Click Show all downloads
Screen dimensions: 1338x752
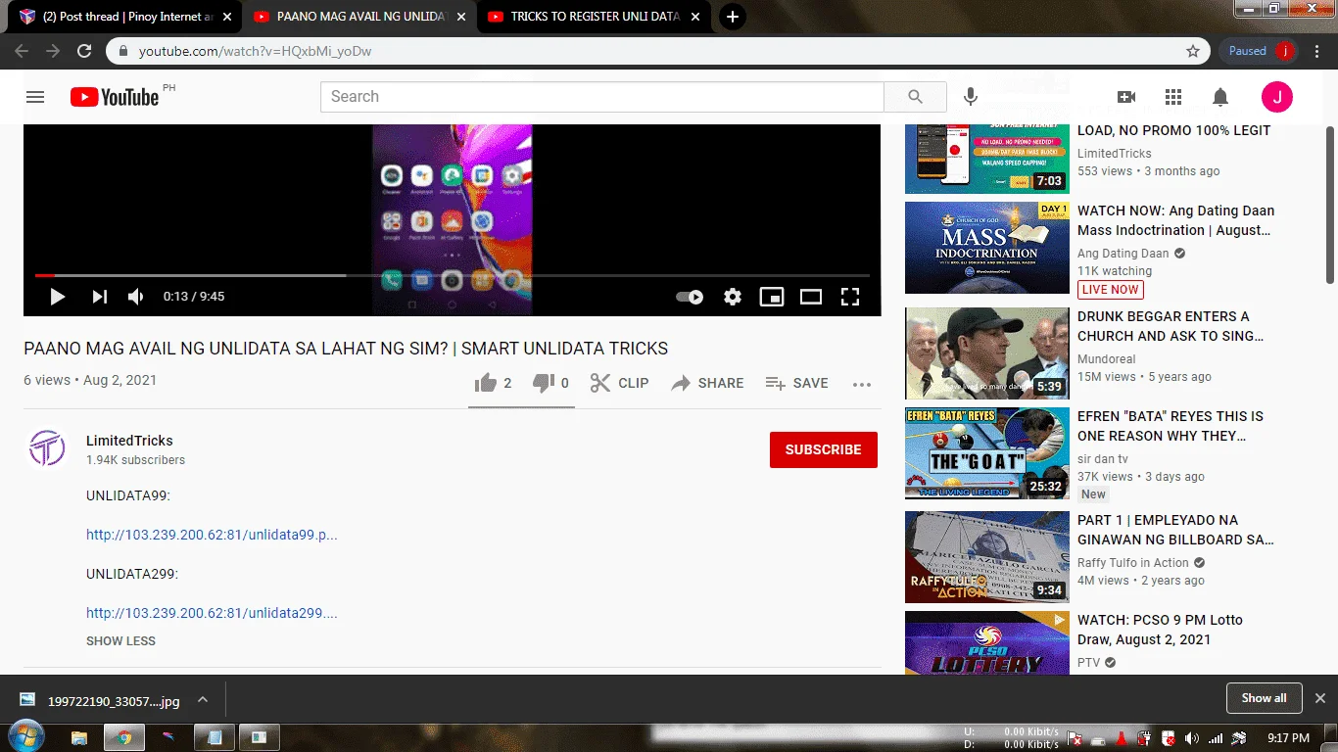(x=1265, y=698)
